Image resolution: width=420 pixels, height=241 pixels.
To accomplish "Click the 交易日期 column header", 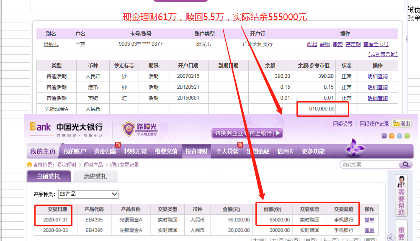I will pyautogui.click(x=56, y=209).
